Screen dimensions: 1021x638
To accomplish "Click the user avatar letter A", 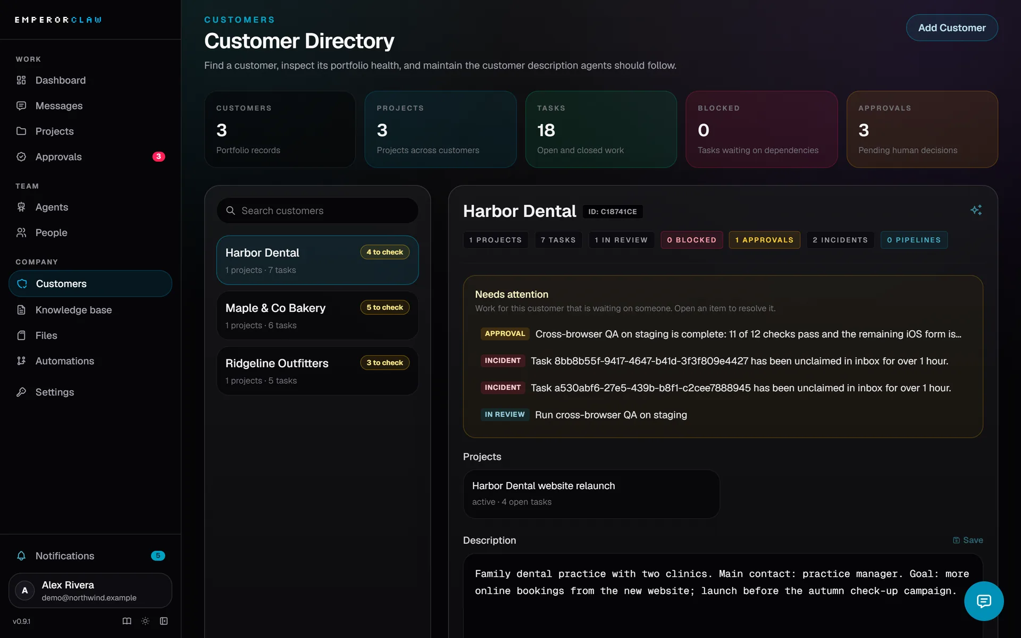I will (25, 591).
